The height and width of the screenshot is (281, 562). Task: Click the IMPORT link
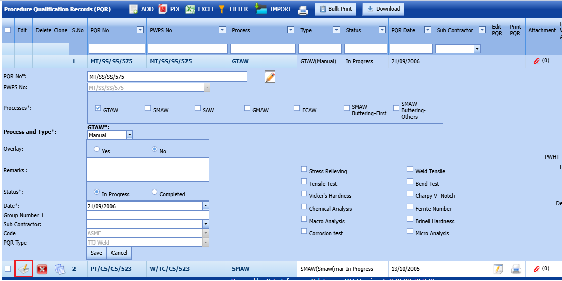point(281,9)
